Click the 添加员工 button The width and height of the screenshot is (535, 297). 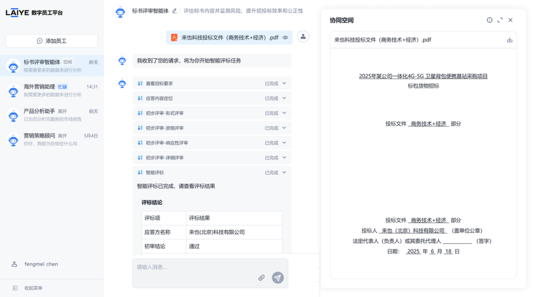tap(52, 41)
